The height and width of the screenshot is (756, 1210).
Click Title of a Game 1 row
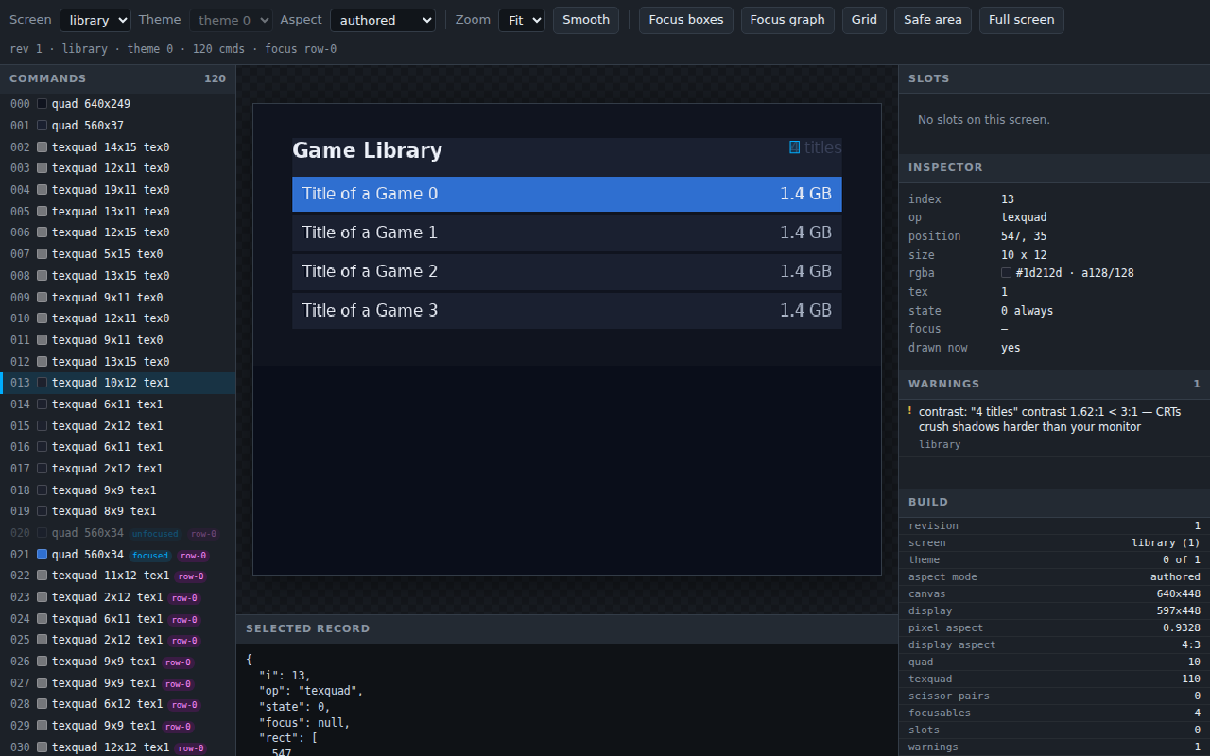567,232
